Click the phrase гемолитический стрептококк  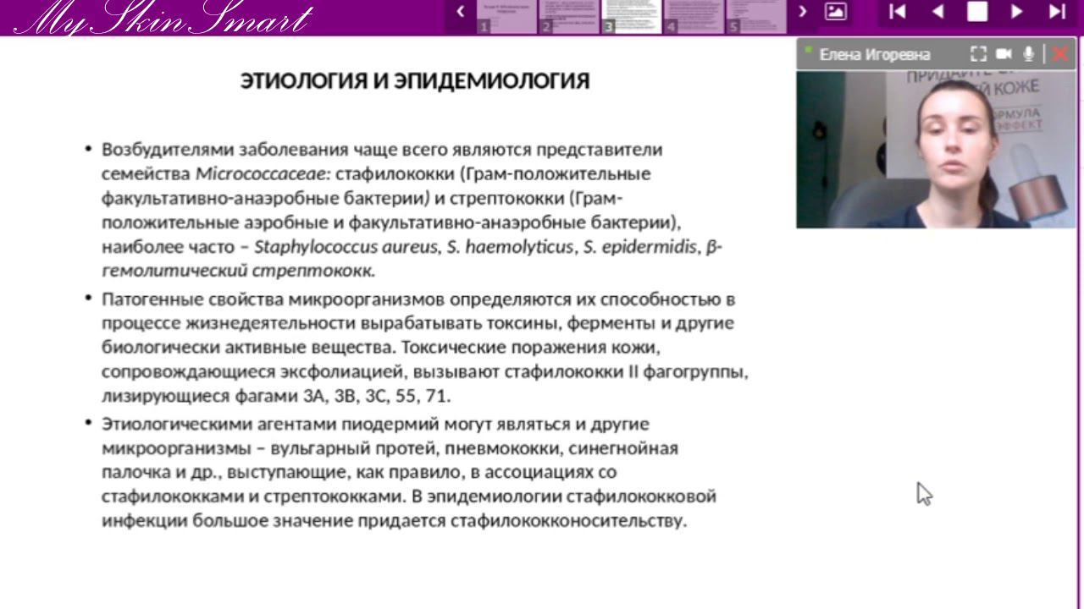coord(237,272)
